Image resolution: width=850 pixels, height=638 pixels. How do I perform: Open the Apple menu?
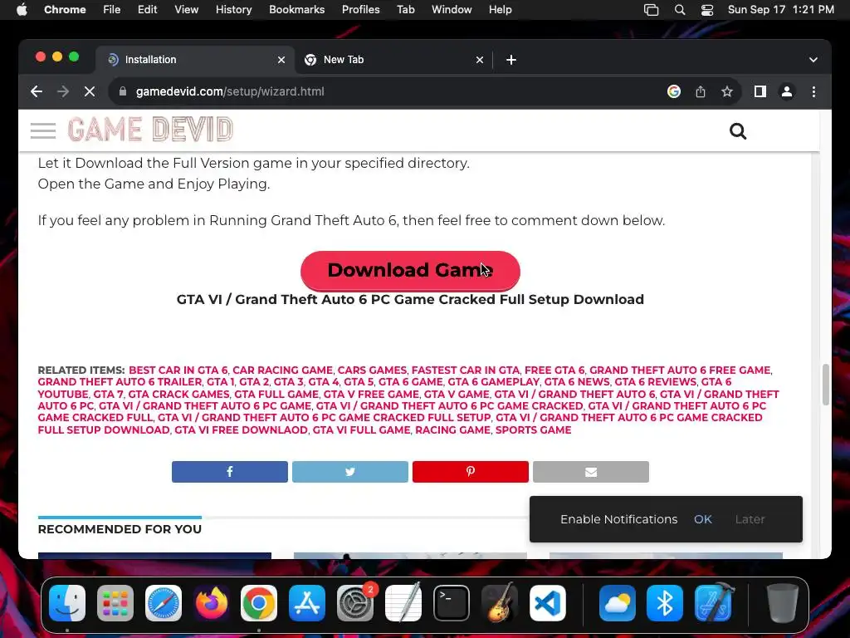click(x=22, y=10)
